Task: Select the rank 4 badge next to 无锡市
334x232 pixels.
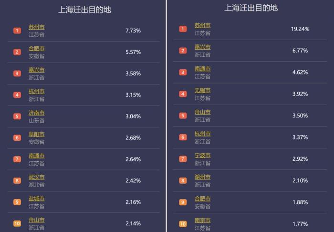Action: pyautogui.click(x=183, y=94)
